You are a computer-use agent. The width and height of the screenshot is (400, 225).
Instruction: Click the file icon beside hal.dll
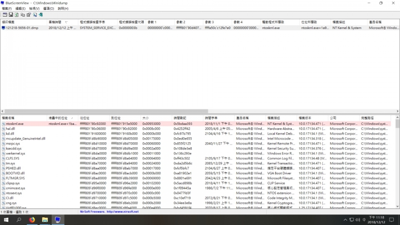[x=3, y=128]
